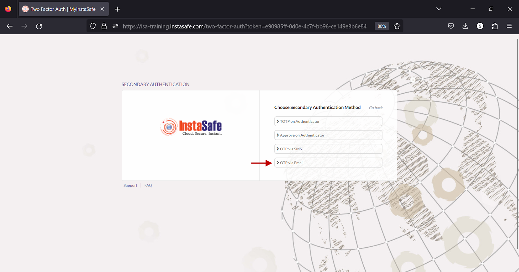Viewport: 519px width, 272px height.
Task: Select OTP via Email option
Action: [328, 163]
